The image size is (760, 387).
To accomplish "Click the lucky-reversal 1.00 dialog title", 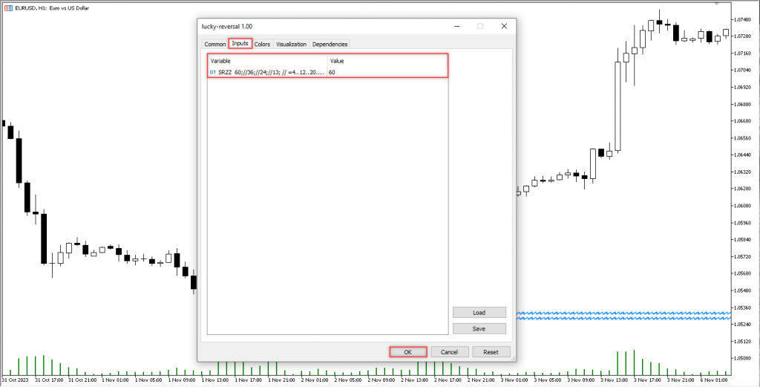I will tap(227, 26).
